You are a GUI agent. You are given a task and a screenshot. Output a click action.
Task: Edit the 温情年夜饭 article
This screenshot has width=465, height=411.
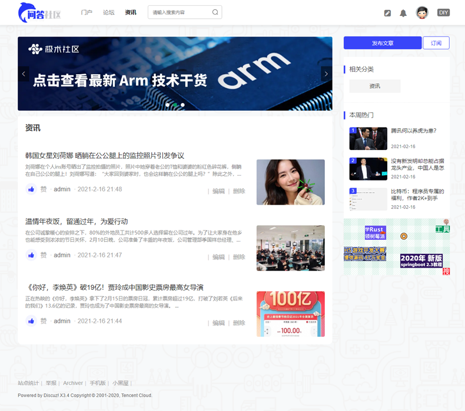218,257
